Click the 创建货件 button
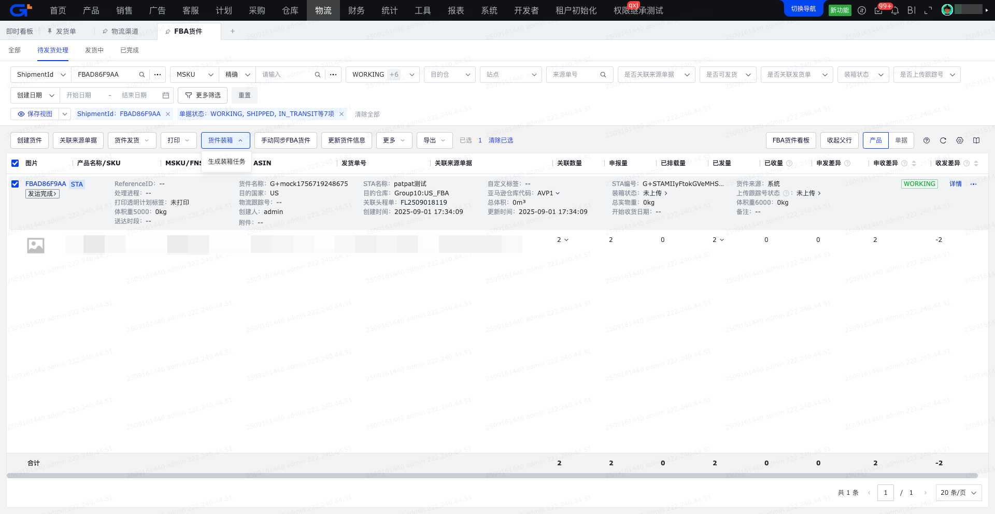The width and height of the screenshot is (995, 514). (30, 140)
